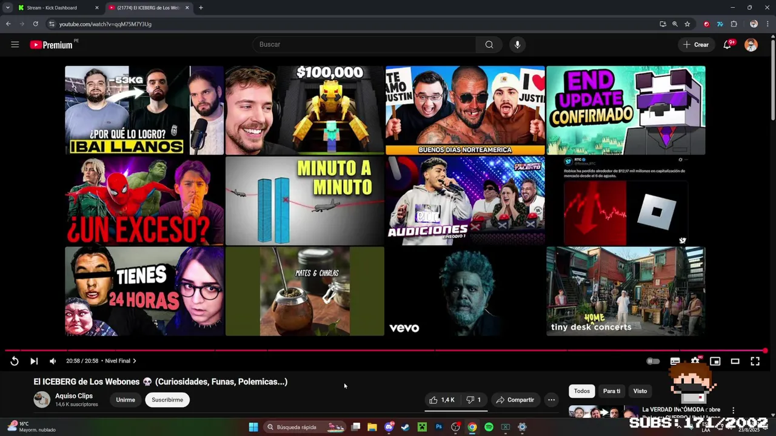Enter fullscreen mode
The width and height of the screenshot is (776, 436).
point(755,361)
